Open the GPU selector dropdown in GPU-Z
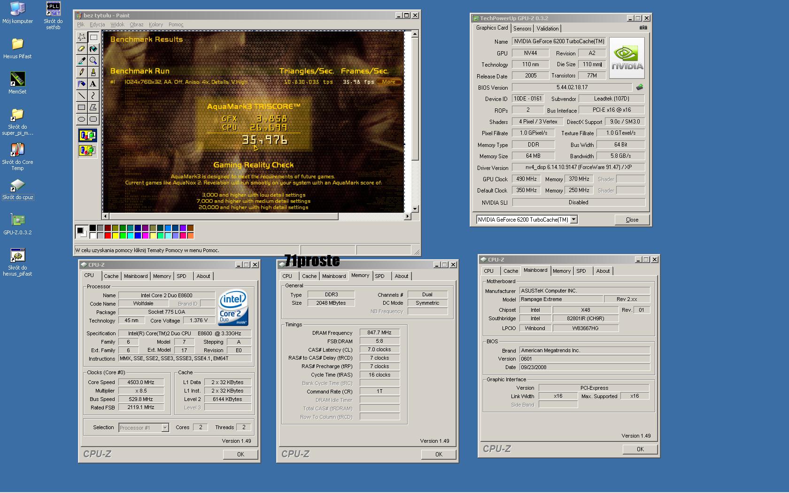Viewport: 789px width, 493px height. [573, 219]
